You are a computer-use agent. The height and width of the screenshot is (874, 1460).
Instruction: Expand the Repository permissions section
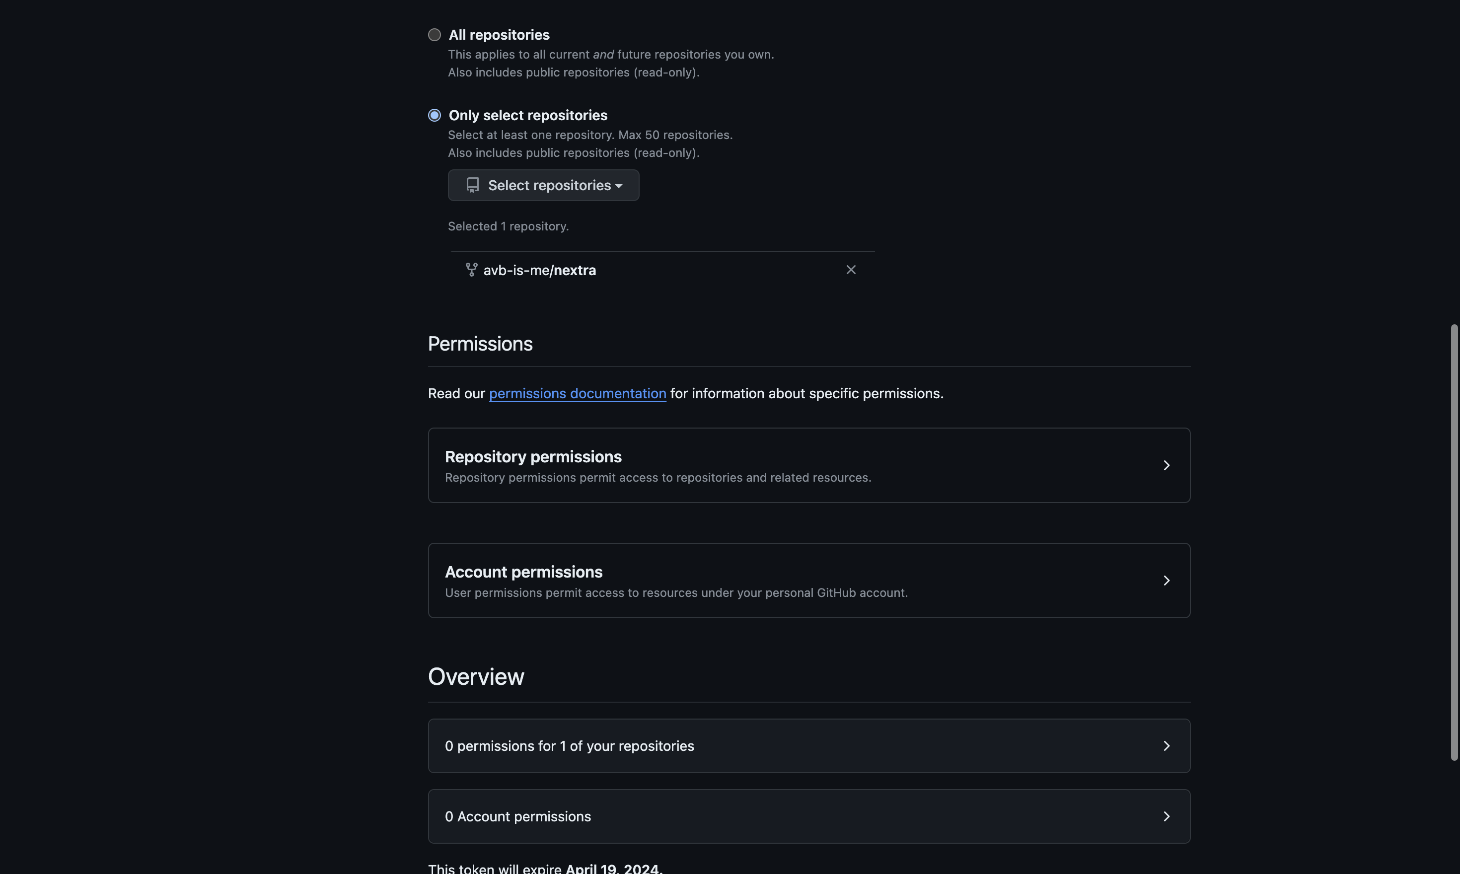808,465
